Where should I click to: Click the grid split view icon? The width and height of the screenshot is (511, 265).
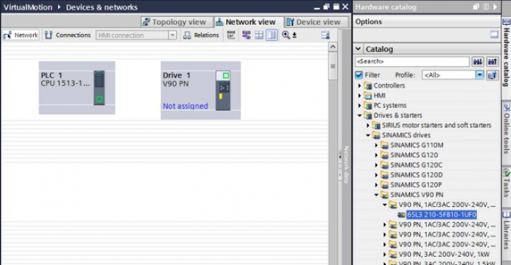259,35
